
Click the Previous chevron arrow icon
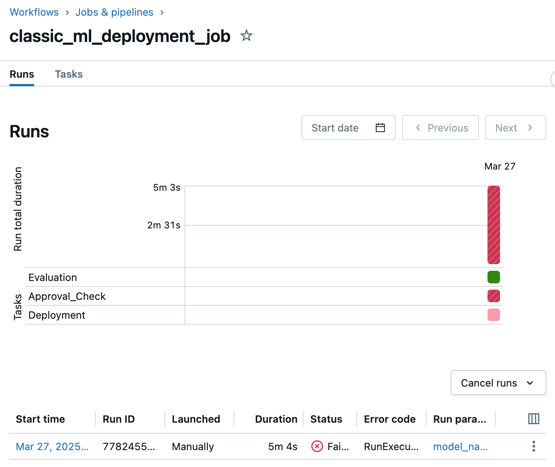click(418, 128)
